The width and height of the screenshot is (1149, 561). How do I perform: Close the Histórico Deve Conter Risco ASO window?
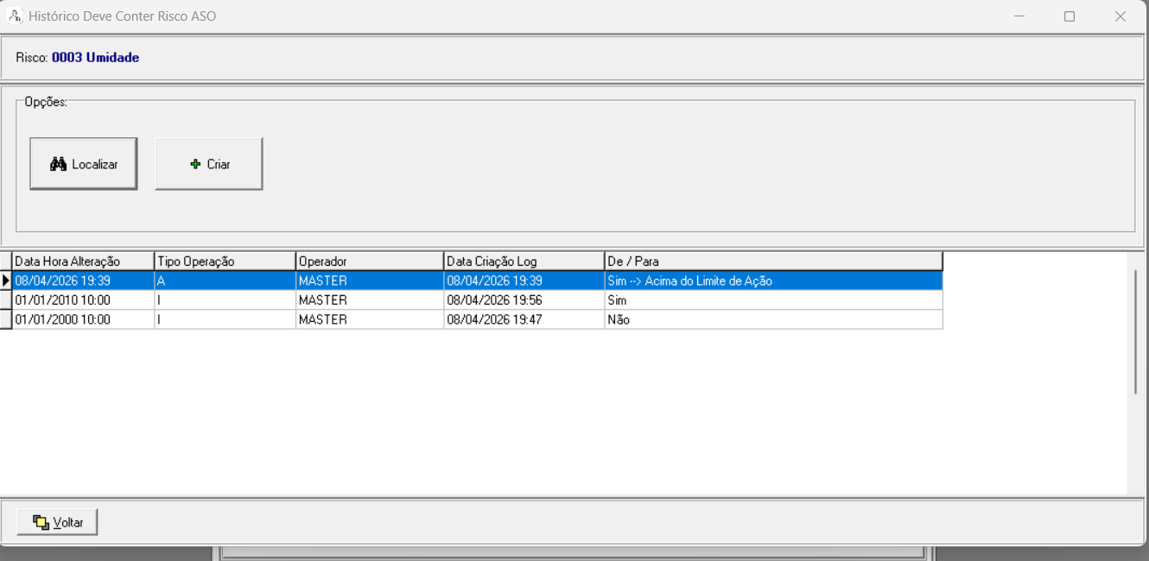(1120, 16)
